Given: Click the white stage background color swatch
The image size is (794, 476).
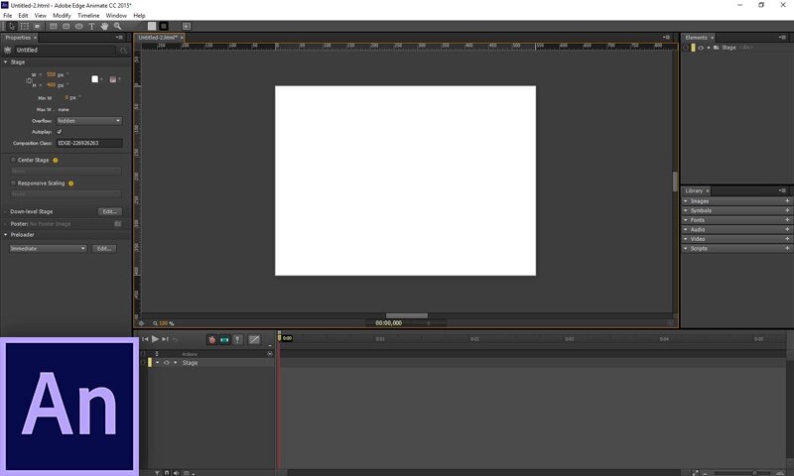Looking at the screenshot, I should (94, 79).
